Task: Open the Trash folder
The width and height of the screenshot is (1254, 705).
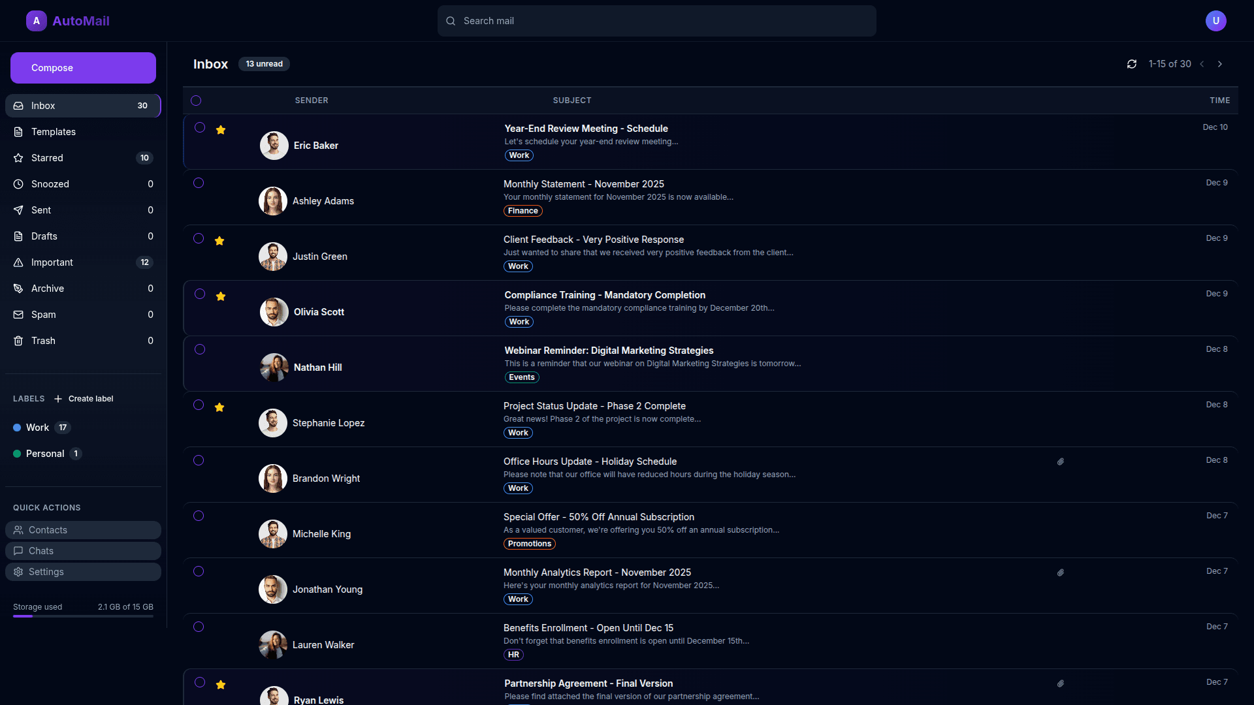Action: click(x=43, y=341)
